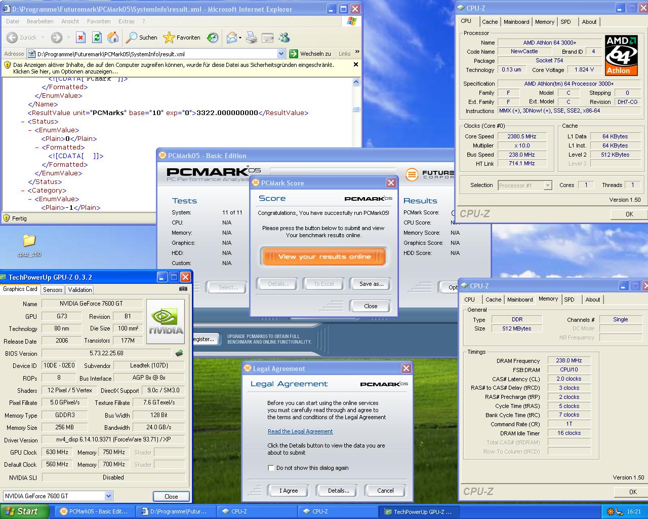Open the Processor #1 selection dropdown in CPU-Z
Image resolution: width=648 pixels, height=519 pixels.
point(548,186)
